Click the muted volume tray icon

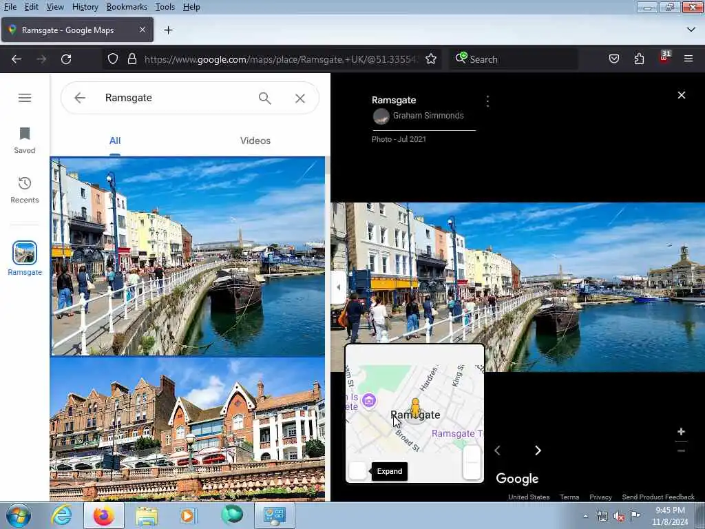pyautogui.click(x=619, y=517)
